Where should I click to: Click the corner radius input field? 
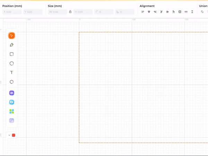coord(103,12)
